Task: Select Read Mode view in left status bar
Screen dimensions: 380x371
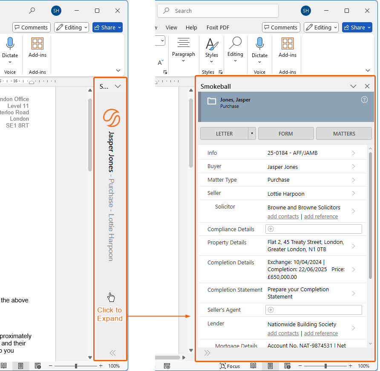Action: coord(4,365)
